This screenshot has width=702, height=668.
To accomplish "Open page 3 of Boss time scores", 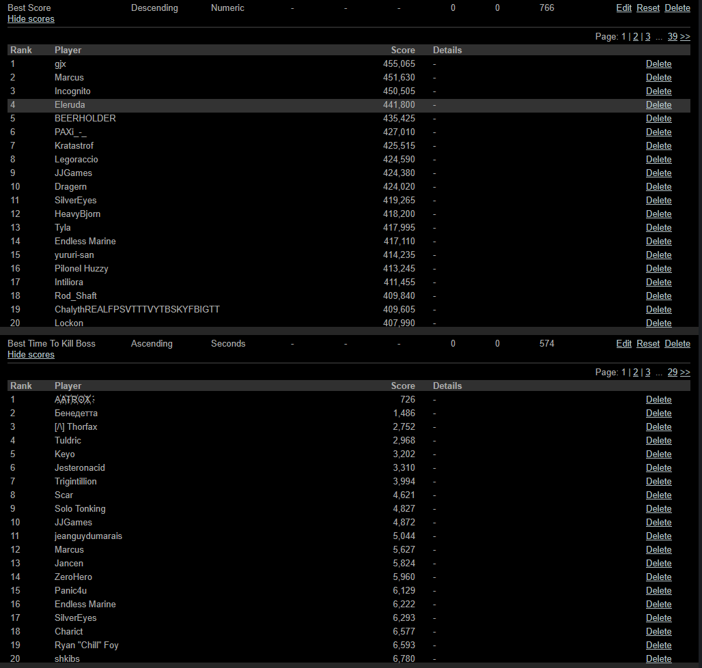I will [x=647, y=373].
